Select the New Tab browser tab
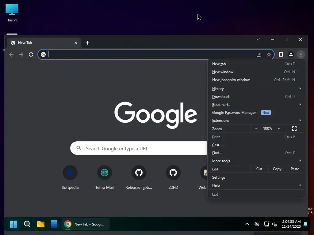The width and height of the screenshot is (314, 235). pyautogui.click(x=44, y=43)
